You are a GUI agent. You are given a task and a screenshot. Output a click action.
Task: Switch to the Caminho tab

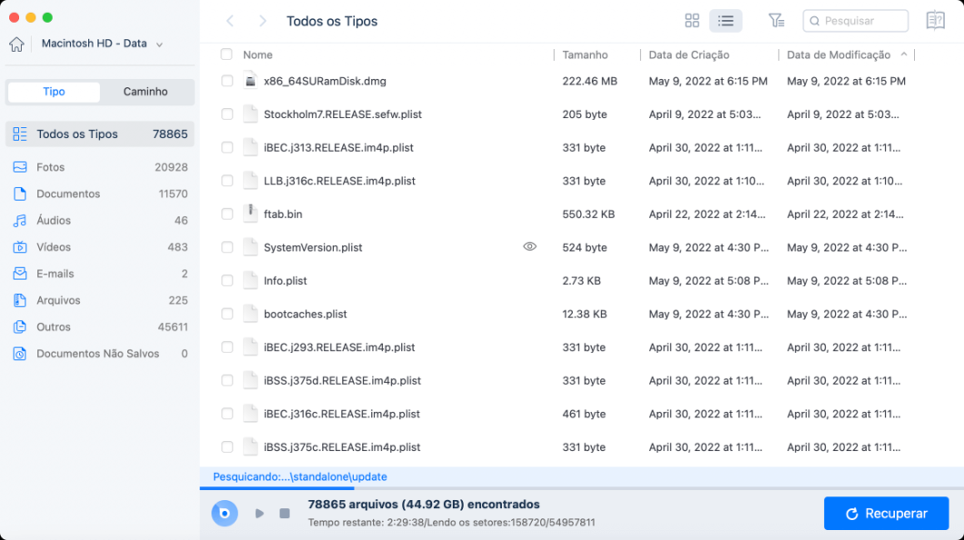146,92
